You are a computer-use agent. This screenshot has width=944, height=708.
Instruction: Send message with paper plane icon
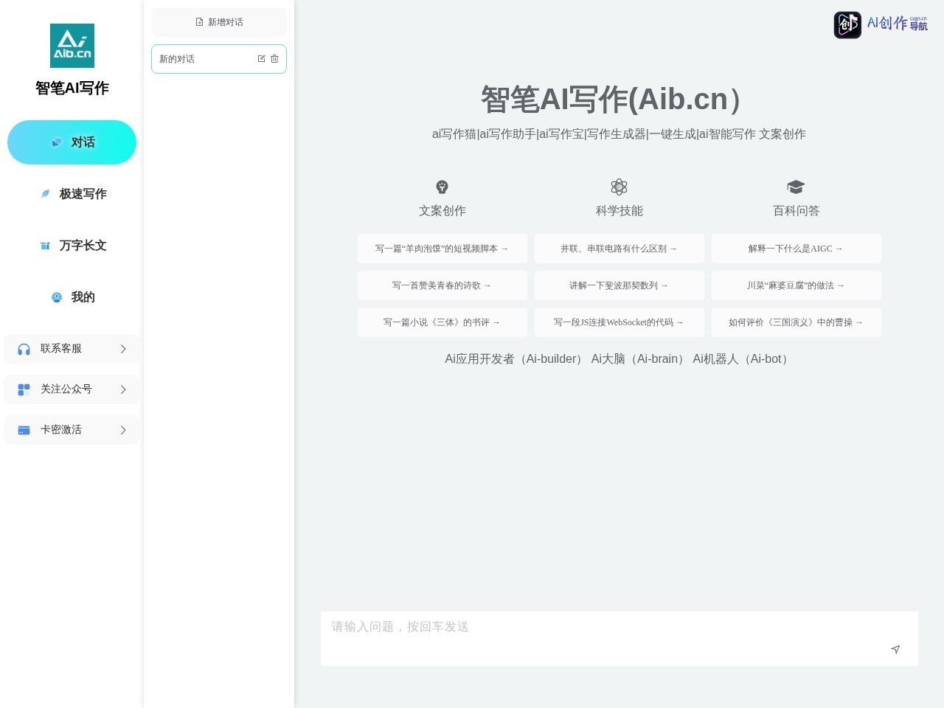tap(895, 649)
